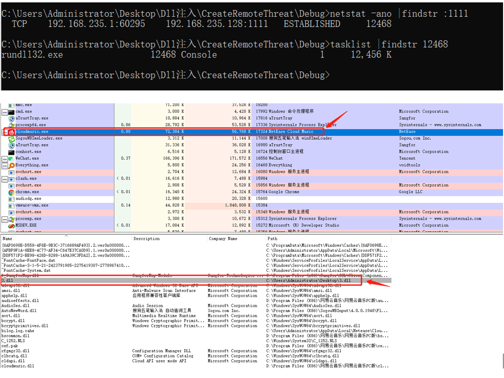The height and width of the screenshot is (378, 504).
Task: Select the ~FontCache-System.dat row
Action: (x=196, y=271)
